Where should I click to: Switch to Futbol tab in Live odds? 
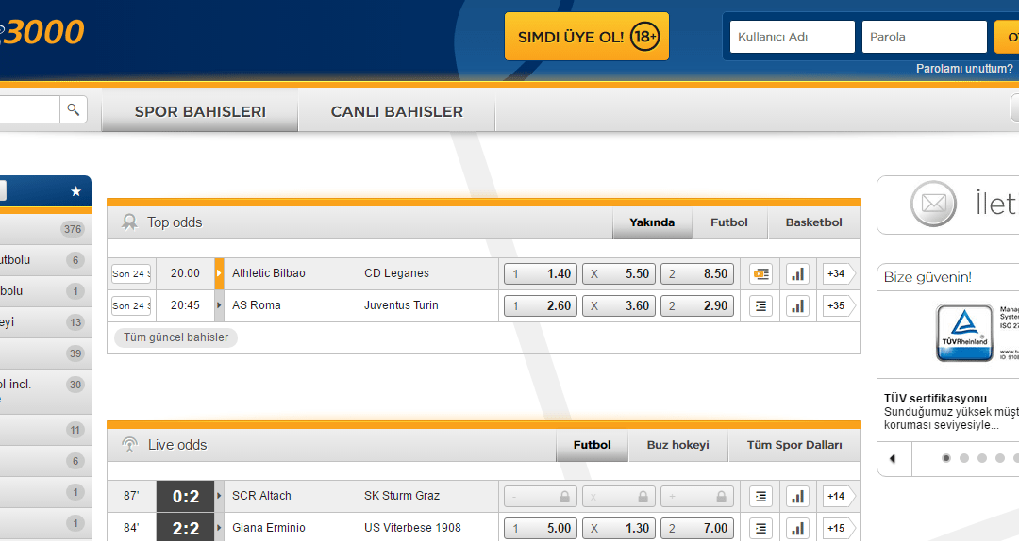(x=592, y=445)
